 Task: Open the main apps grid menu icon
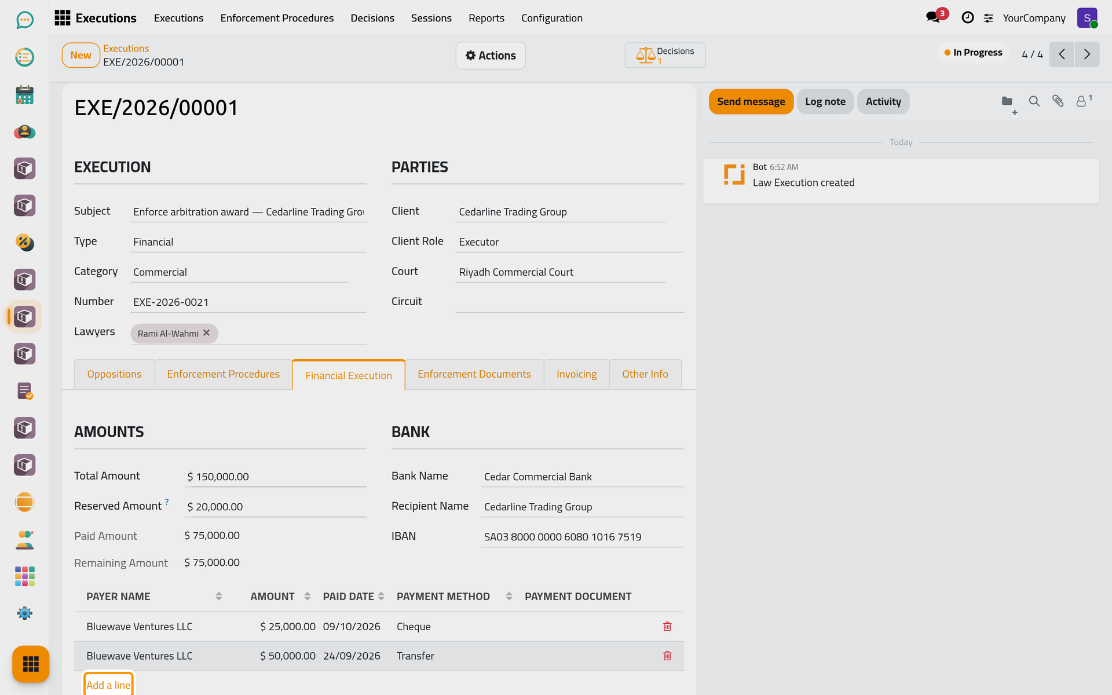63,18
